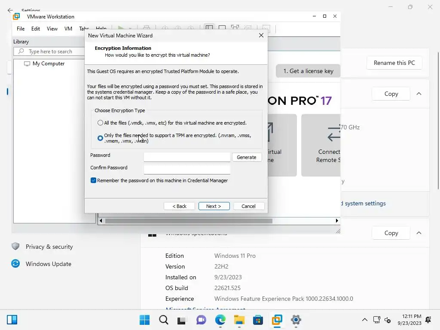Screen dimensions: 440x330
Task: Click Rename this PC in Settings
Action: click(x=394, y=63)
